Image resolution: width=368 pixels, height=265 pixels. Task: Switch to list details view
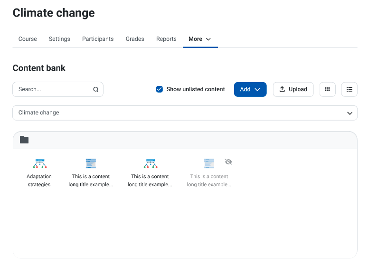[x=349, y=89]
